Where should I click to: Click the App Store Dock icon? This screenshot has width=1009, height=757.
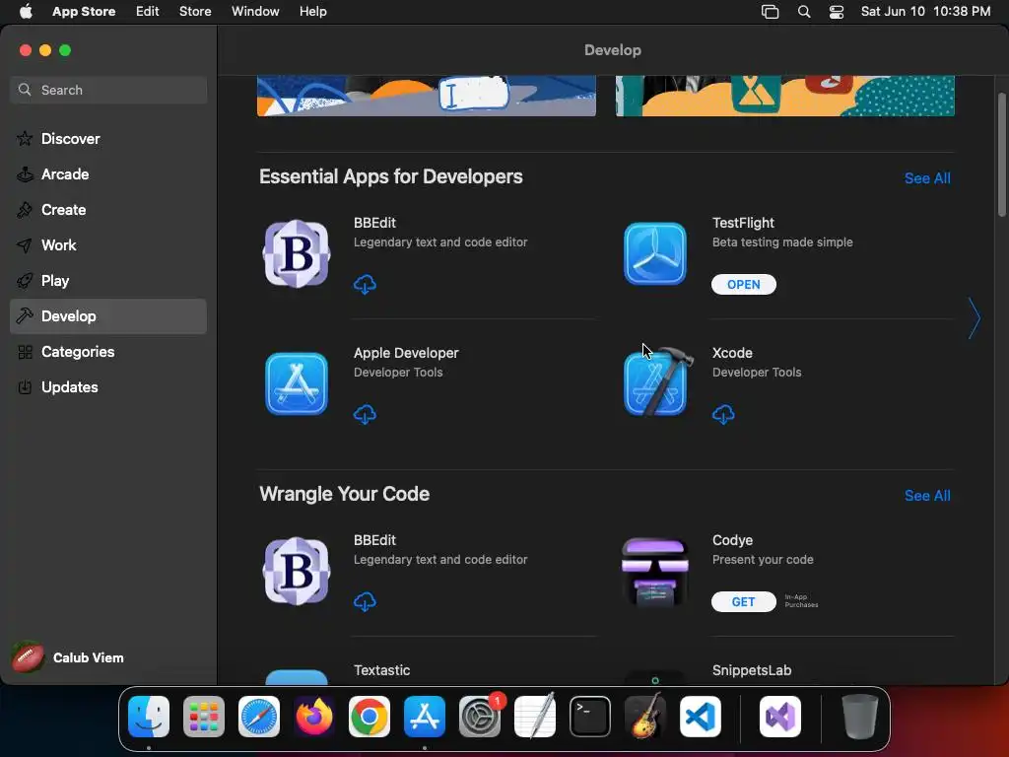(x=424, y=717)
